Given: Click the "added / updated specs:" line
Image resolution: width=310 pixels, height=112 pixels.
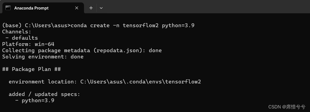Looking at the screenshot, I should [x=45, y=94].
